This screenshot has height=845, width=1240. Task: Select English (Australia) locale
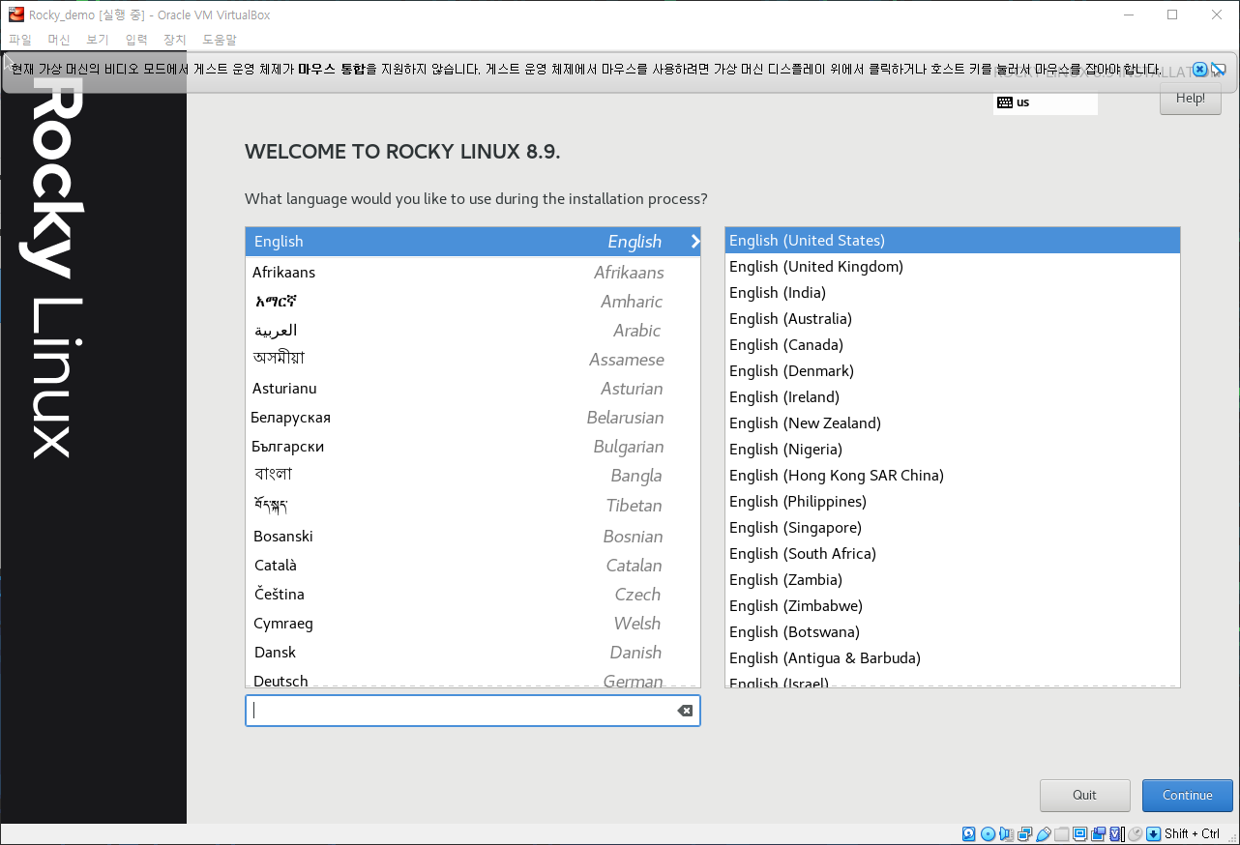tap(953, 319)
